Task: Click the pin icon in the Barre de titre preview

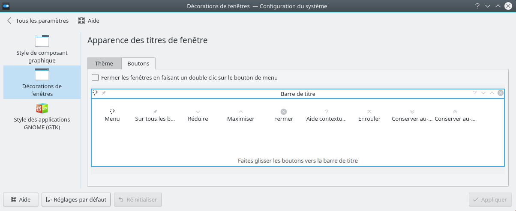Action: pyautogui.click(x=104, y=93)
